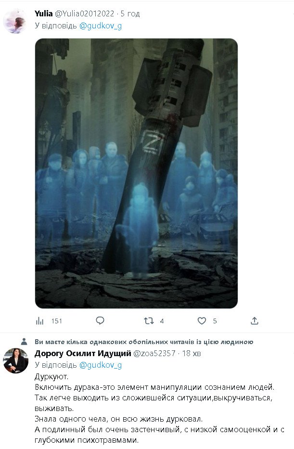294x449 pixels.
Task: Click the mutual followers person icon
Action: [x=25, y=341]
